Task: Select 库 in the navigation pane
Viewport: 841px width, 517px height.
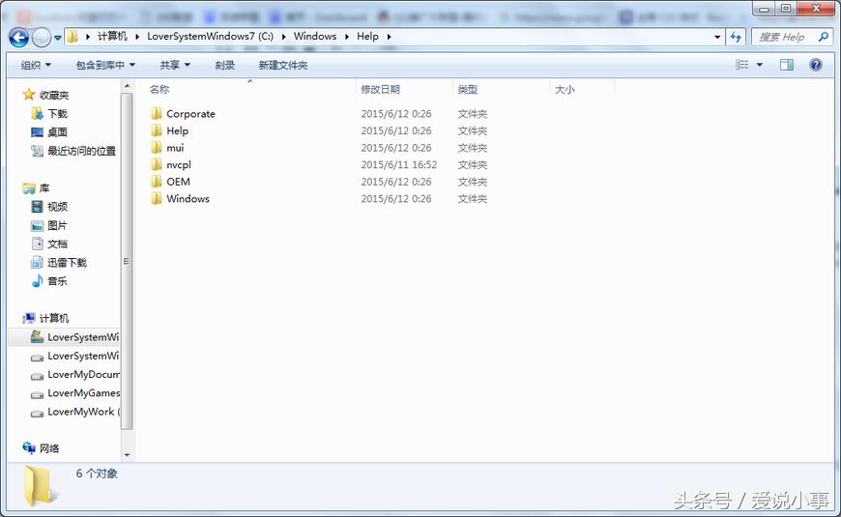Action: [x=44, y=188]
